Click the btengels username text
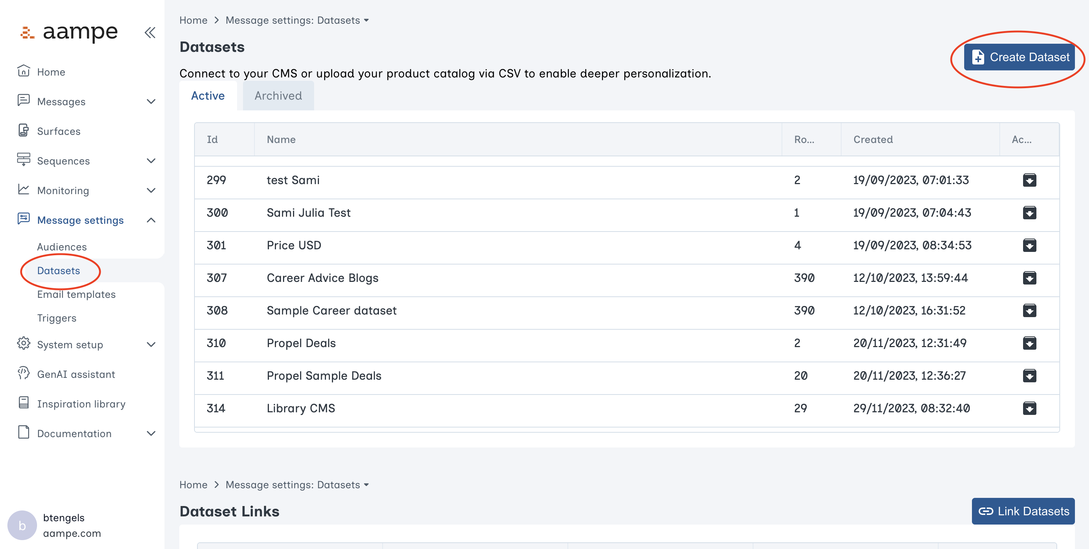This screenshot has height=549, width=1089. [64, 518]
